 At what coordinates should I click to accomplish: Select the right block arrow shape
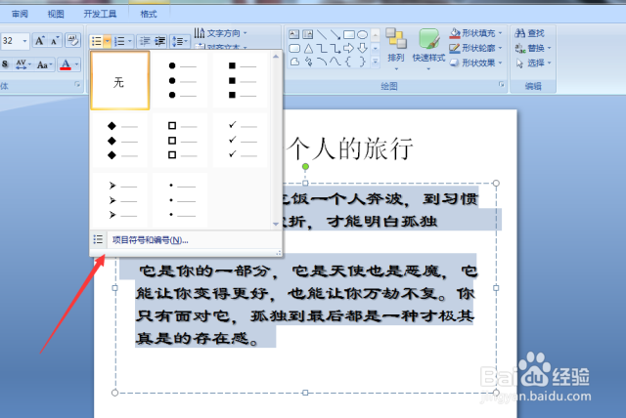tap(349, 49)
